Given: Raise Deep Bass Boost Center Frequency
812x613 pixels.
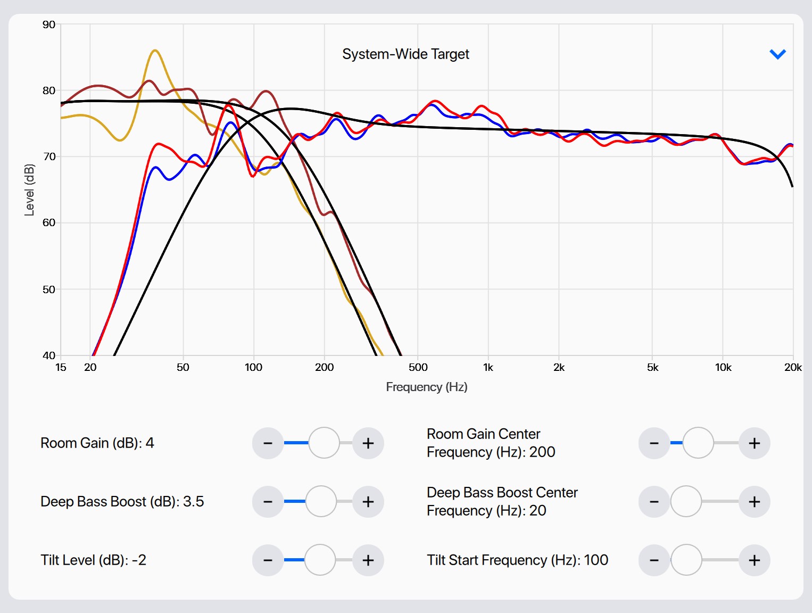Looking at the screenshot, I should click(755, 501).
